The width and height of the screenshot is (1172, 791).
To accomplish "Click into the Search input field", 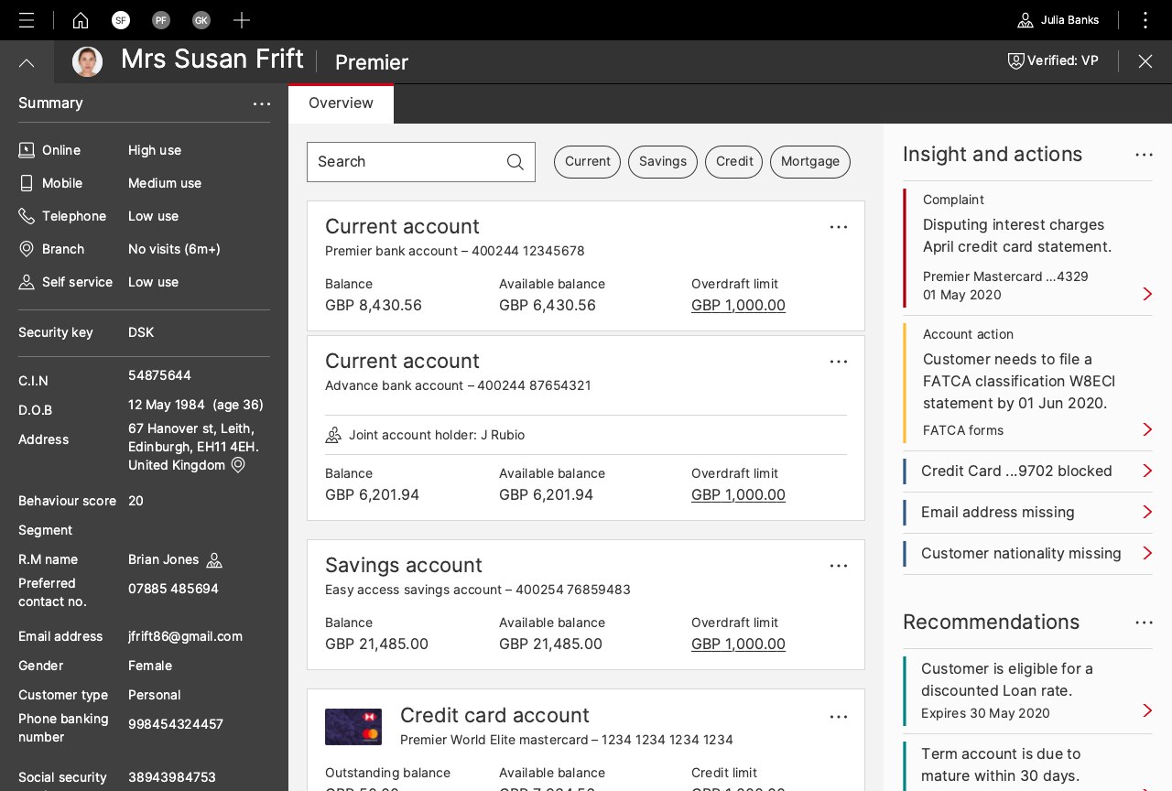I will coord(403,162).
